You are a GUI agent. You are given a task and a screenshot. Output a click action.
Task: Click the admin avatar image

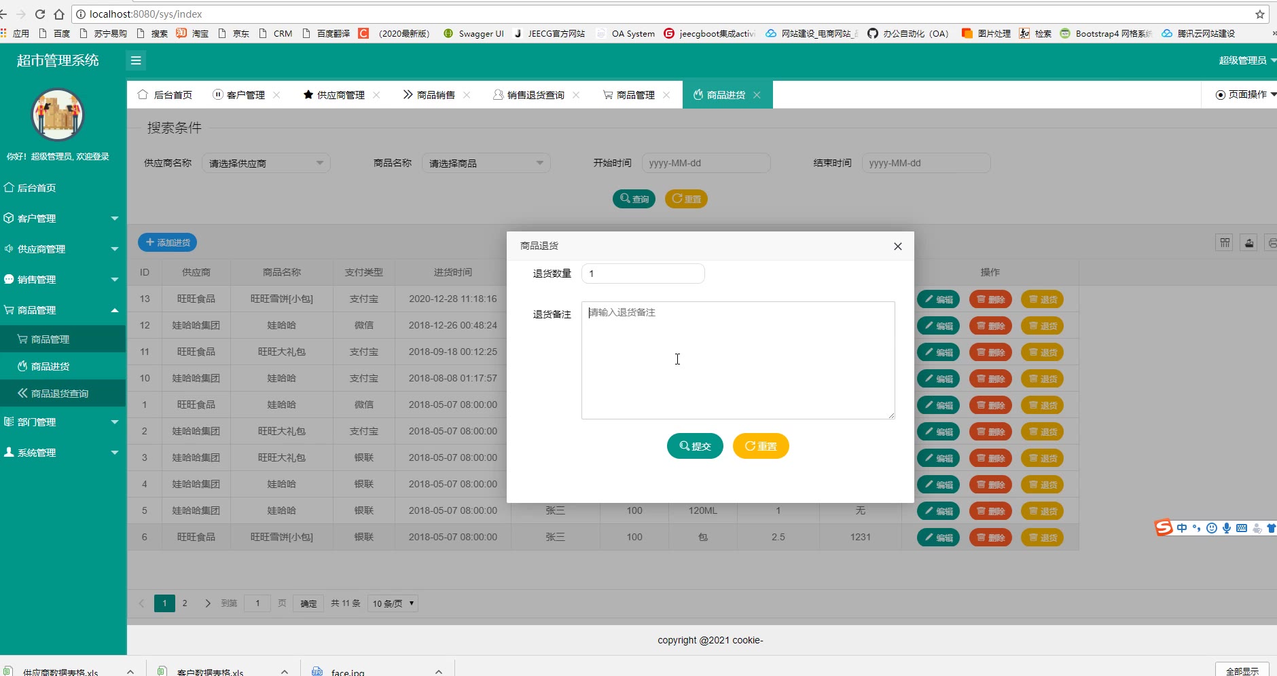[x=58, y=115]
